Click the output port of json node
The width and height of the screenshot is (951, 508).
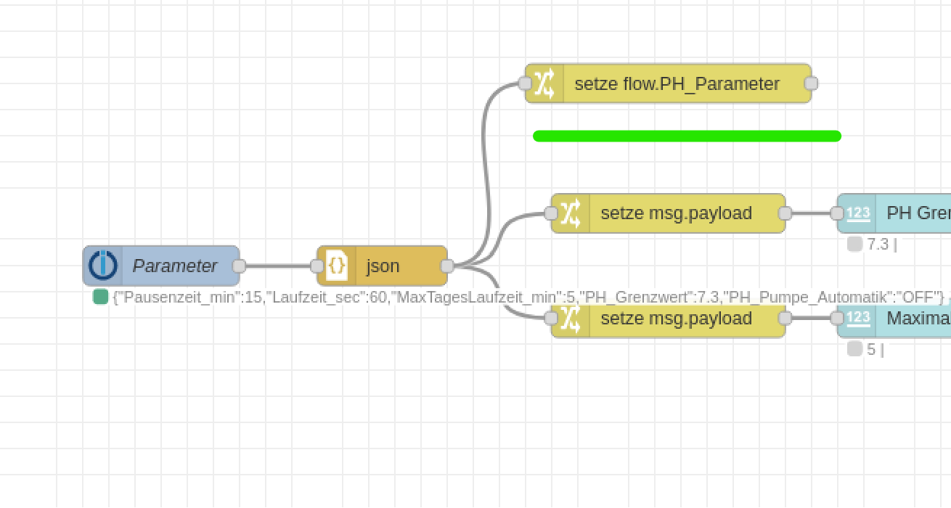coord(447,266)
